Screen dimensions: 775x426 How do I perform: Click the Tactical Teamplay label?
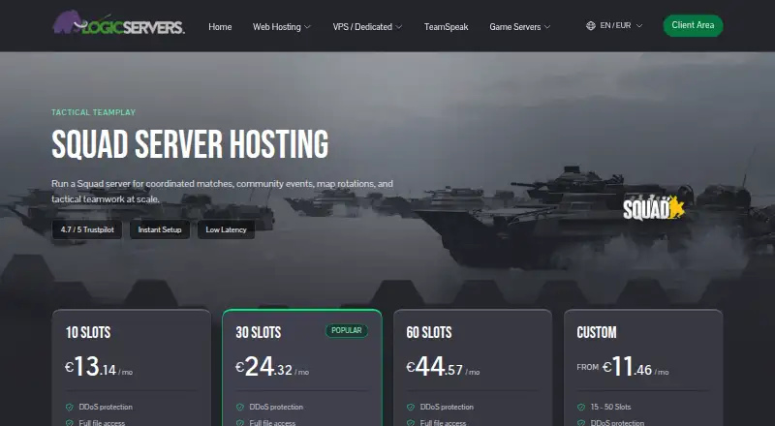pos(93,112)
